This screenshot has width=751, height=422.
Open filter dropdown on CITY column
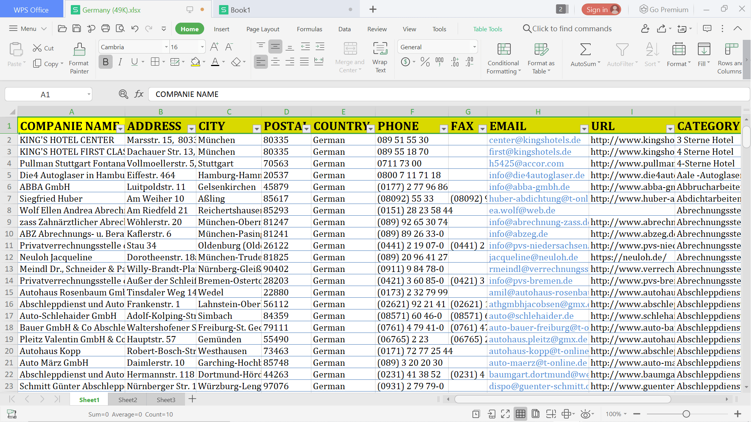click(257, 129)
